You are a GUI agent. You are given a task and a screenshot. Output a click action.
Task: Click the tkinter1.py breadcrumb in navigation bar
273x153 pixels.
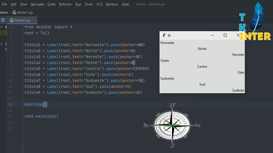25,12
